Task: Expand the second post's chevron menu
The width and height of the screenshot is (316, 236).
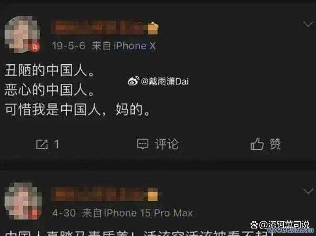Action: pos(308,191)
